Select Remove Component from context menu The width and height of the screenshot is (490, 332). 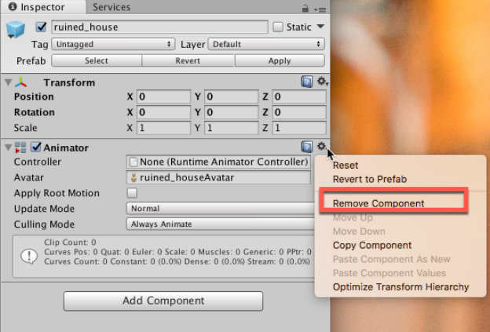point(378,203)
